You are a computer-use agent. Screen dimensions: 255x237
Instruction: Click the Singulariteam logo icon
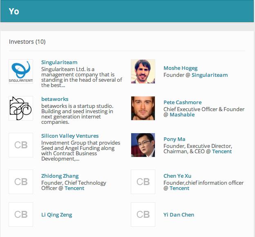click(21, 72)
